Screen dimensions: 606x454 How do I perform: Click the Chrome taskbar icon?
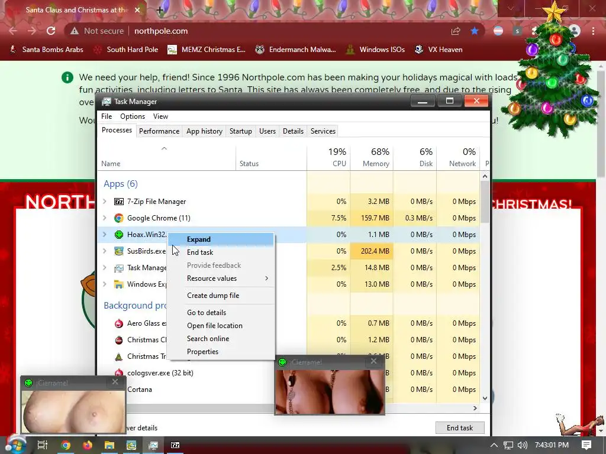tap(66, 445)
